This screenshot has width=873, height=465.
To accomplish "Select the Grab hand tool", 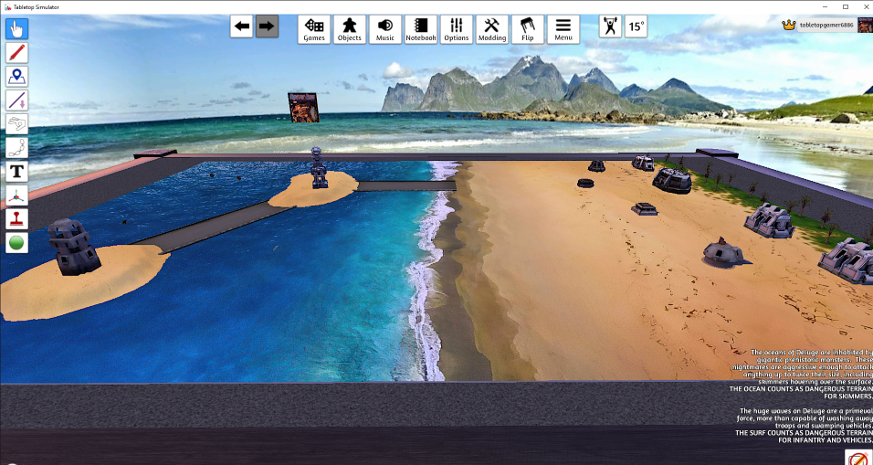I will click(16, 29).
